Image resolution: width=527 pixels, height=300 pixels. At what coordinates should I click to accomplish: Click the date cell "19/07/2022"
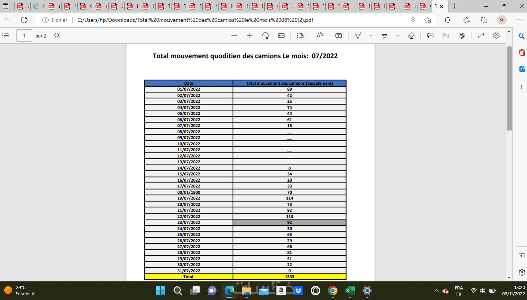coord(189,198)
